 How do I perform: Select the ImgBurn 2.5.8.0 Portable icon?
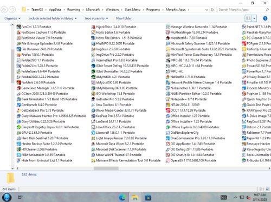tap(93, 49)
